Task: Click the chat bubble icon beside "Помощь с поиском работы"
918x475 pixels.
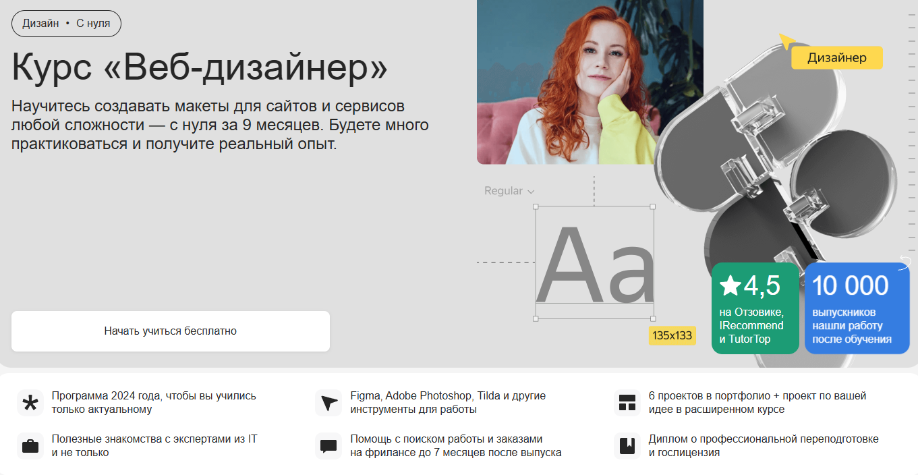Action: [328, 446]
